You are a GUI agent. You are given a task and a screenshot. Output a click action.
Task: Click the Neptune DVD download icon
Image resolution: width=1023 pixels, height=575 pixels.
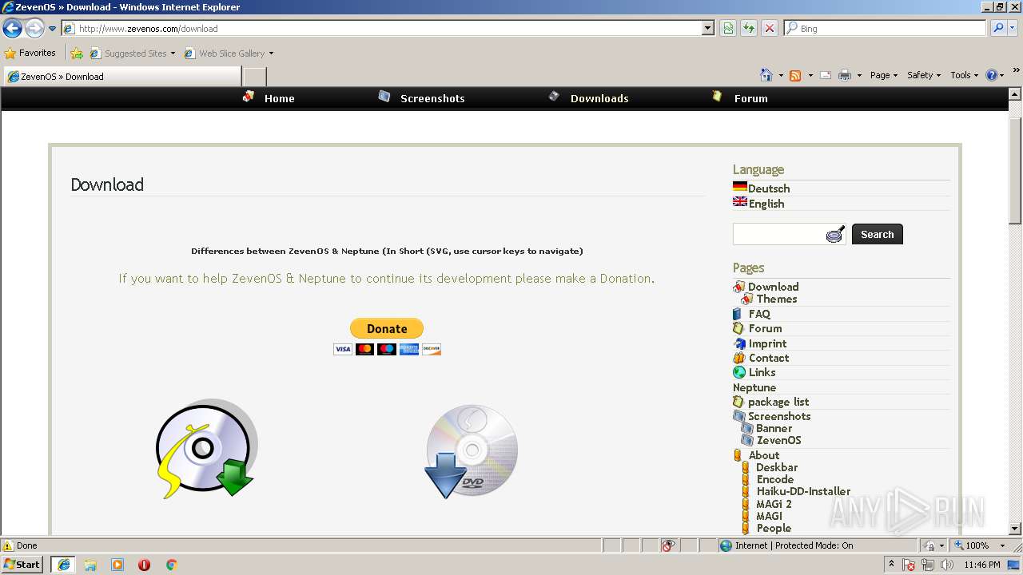[x=471, y=451]
